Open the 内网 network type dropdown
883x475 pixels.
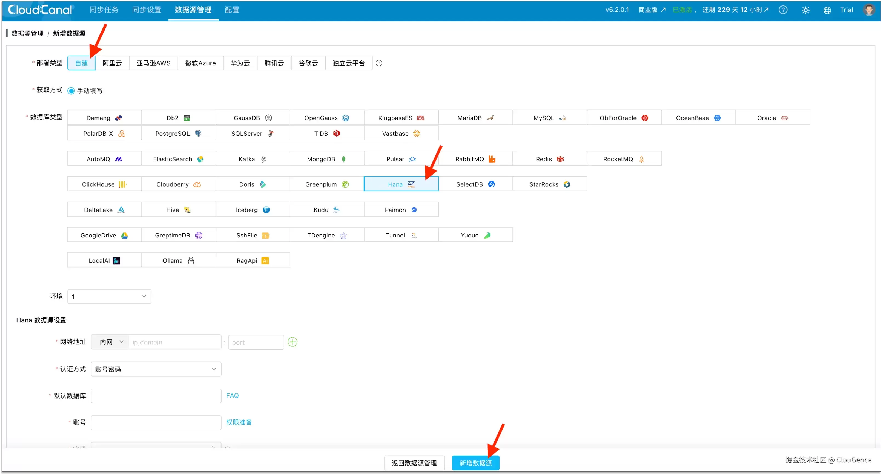point(110,342)
